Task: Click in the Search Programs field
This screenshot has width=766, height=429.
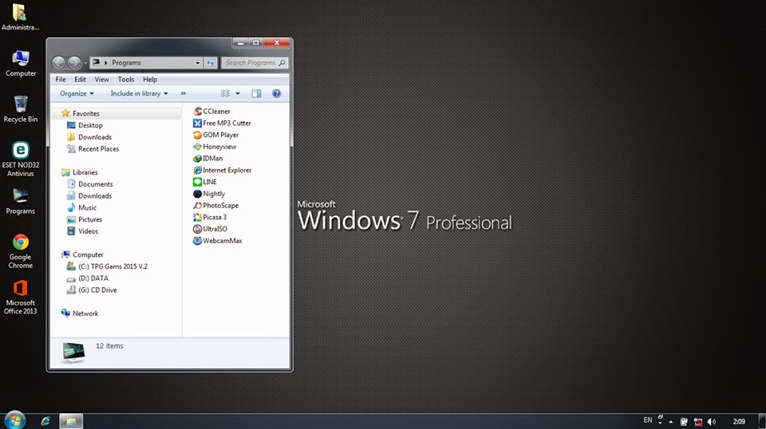Action: pos(255,62)
